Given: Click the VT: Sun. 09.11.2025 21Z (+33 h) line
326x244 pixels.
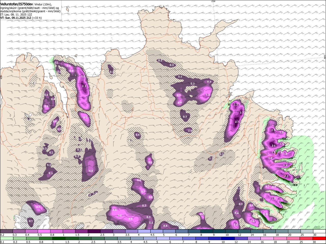Looking at the screenshot, I should point(21,18).
